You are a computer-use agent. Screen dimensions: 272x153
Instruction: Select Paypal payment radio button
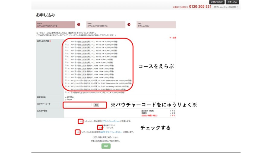click(66, 99)
